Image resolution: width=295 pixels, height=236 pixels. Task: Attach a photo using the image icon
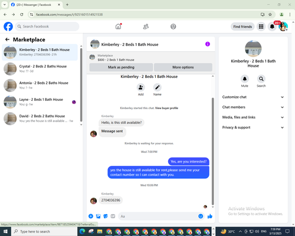(98, 217)
